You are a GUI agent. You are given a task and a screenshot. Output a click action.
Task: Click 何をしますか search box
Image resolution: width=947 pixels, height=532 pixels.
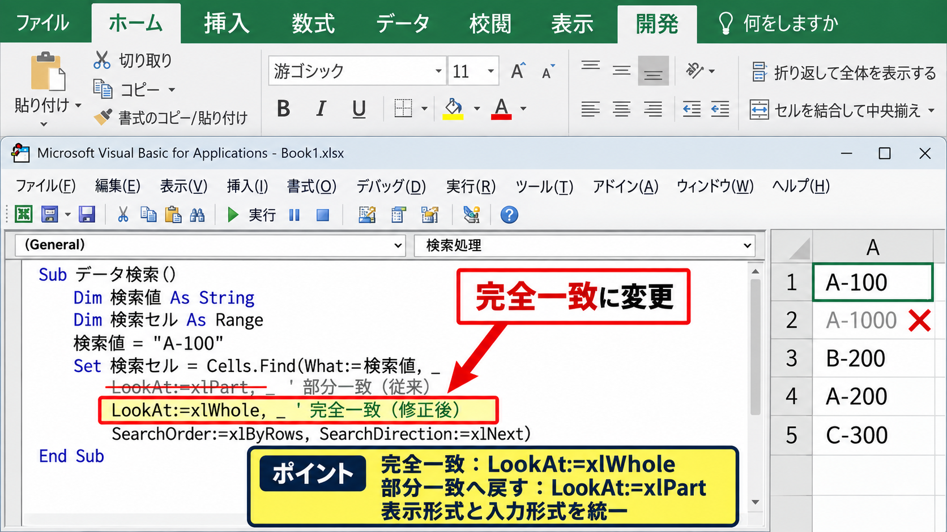[778, 23]
